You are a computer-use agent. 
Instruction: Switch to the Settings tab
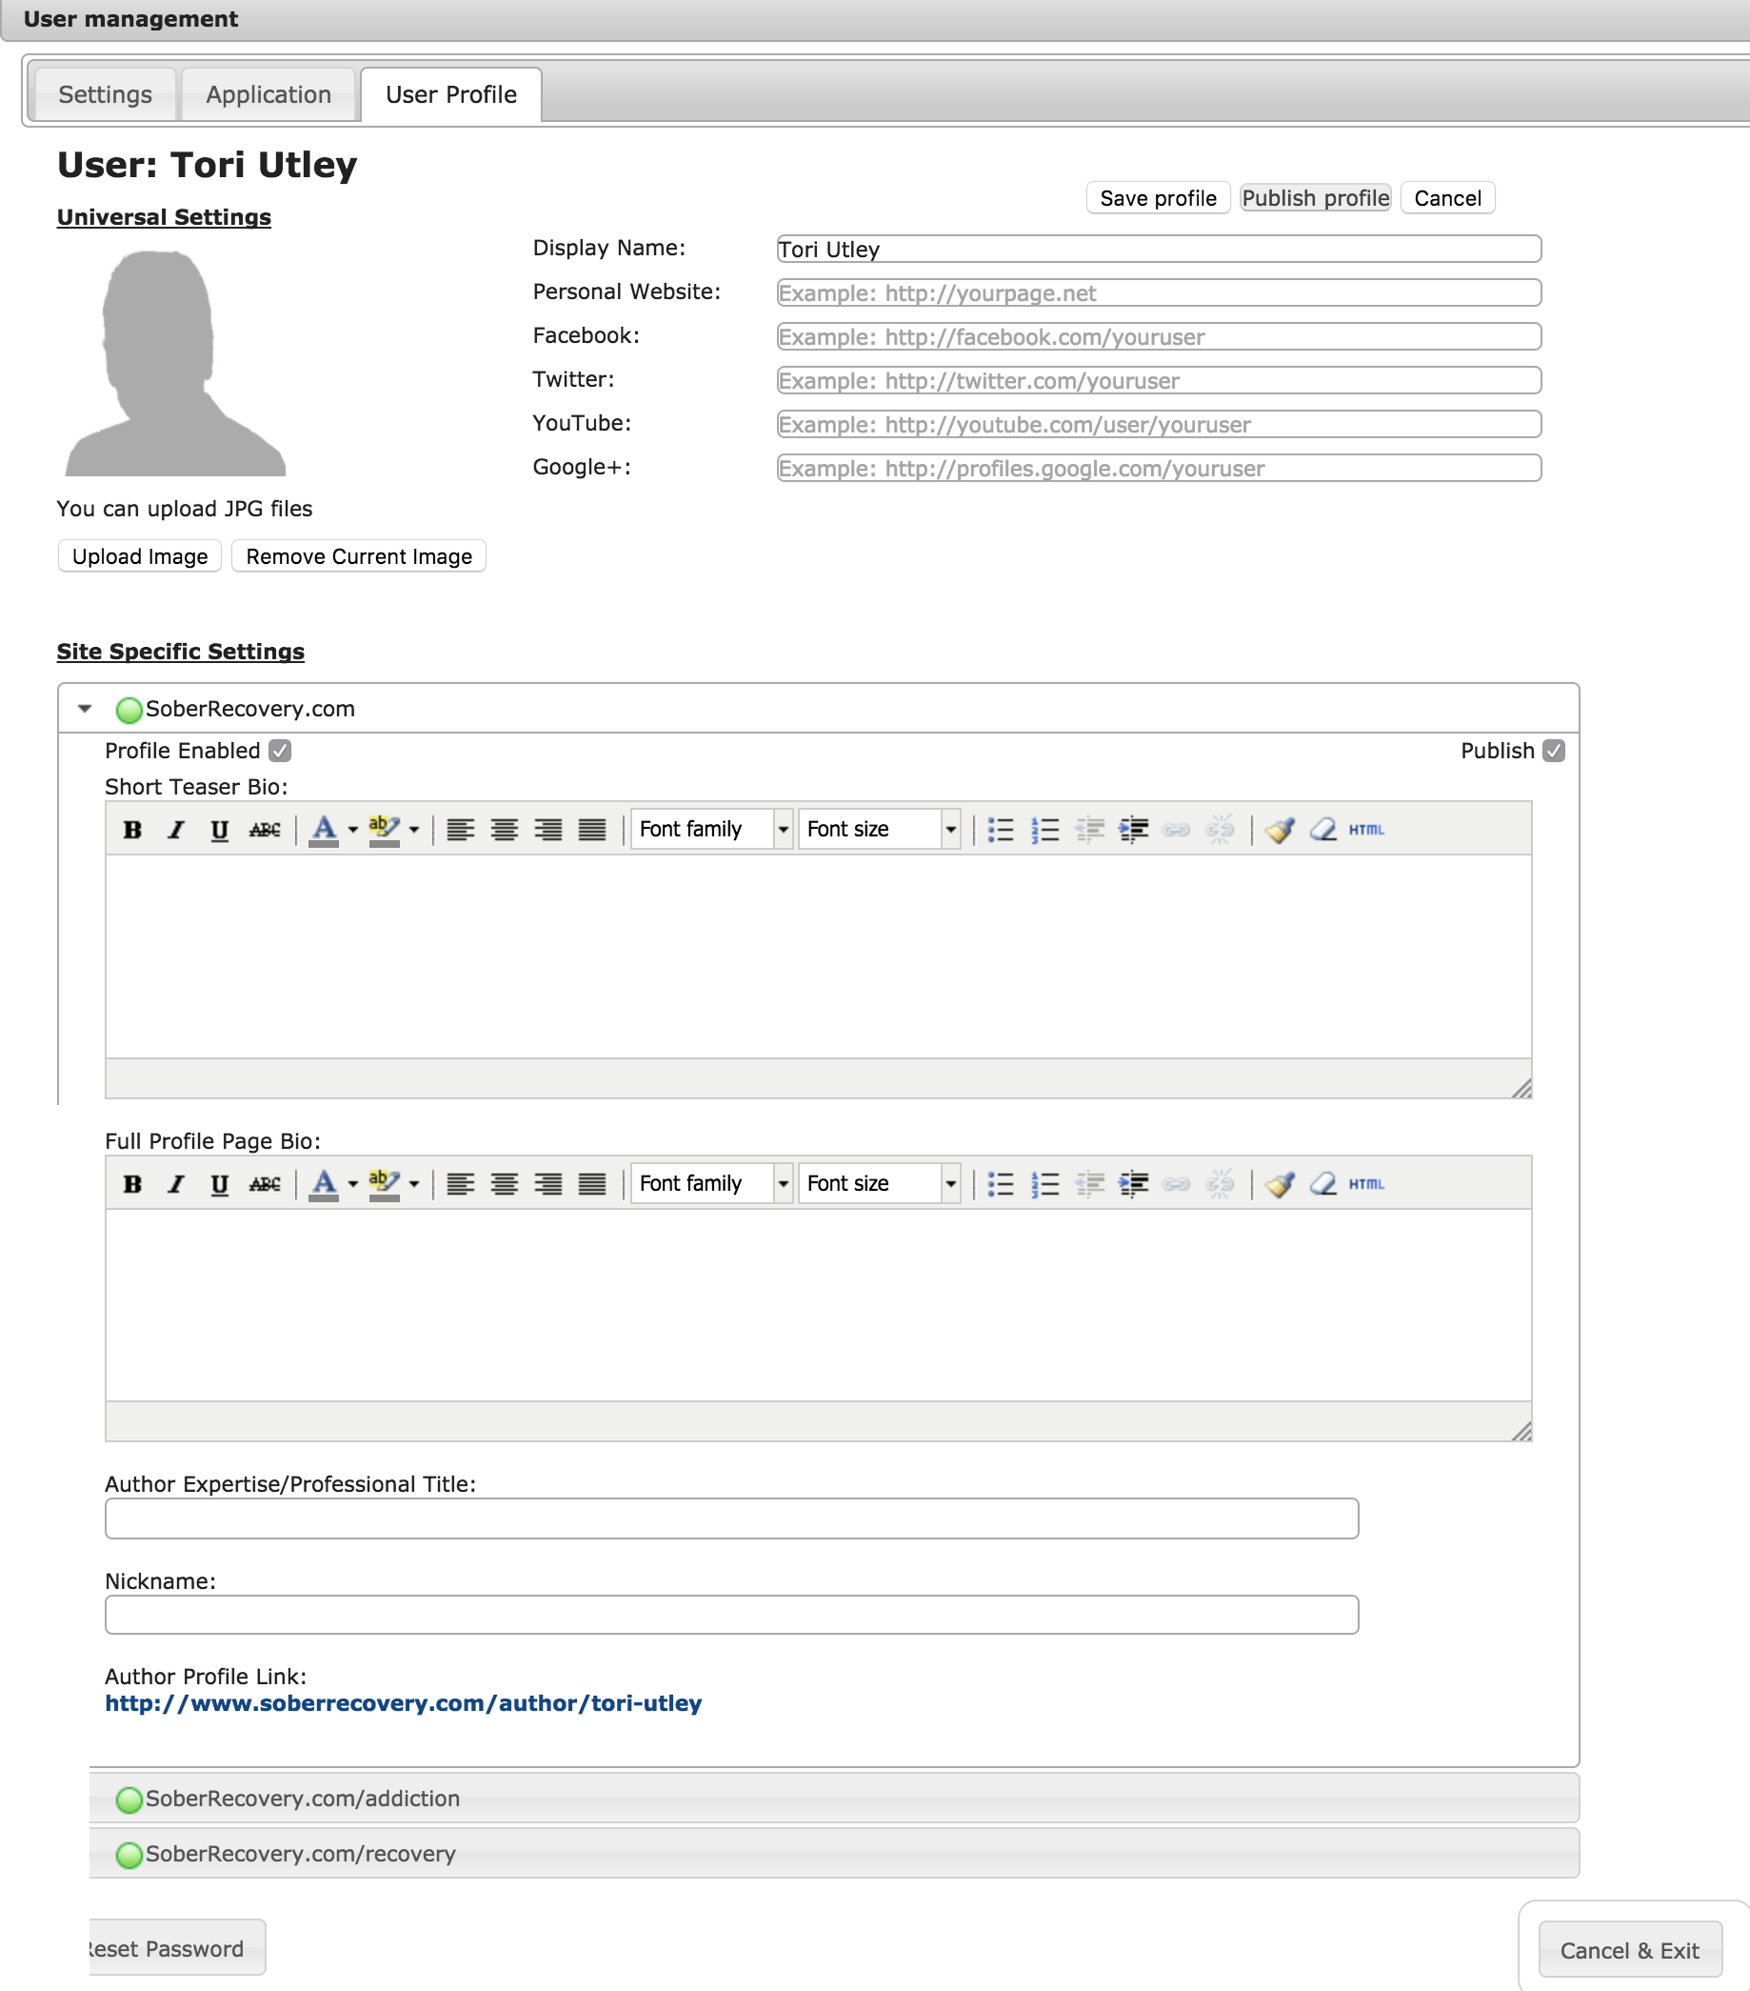105,94
